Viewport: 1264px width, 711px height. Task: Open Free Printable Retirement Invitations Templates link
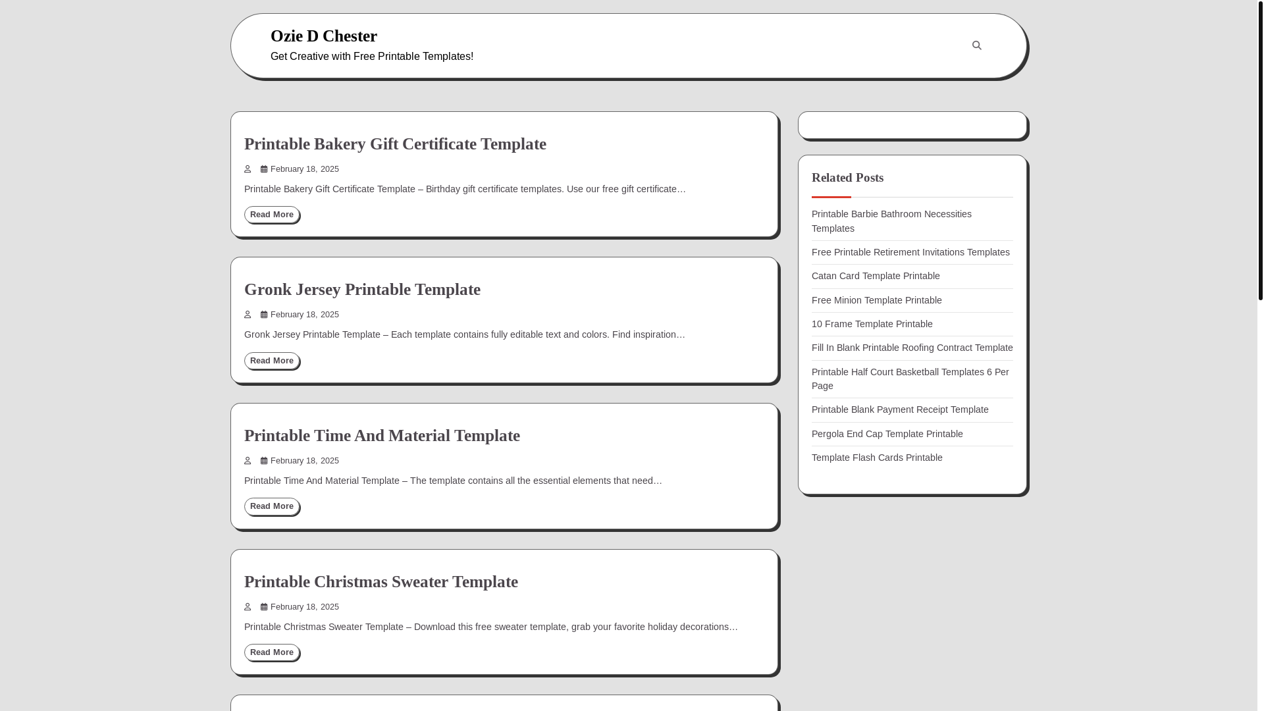(x=910, y=252)
